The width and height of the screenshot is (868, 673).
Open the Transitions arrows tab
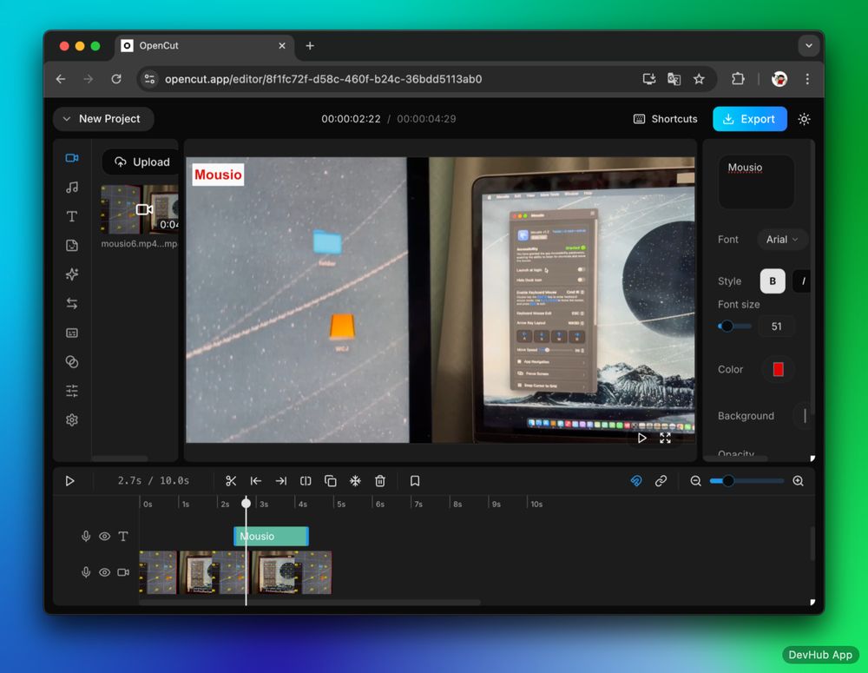click(x=72, y=304)
